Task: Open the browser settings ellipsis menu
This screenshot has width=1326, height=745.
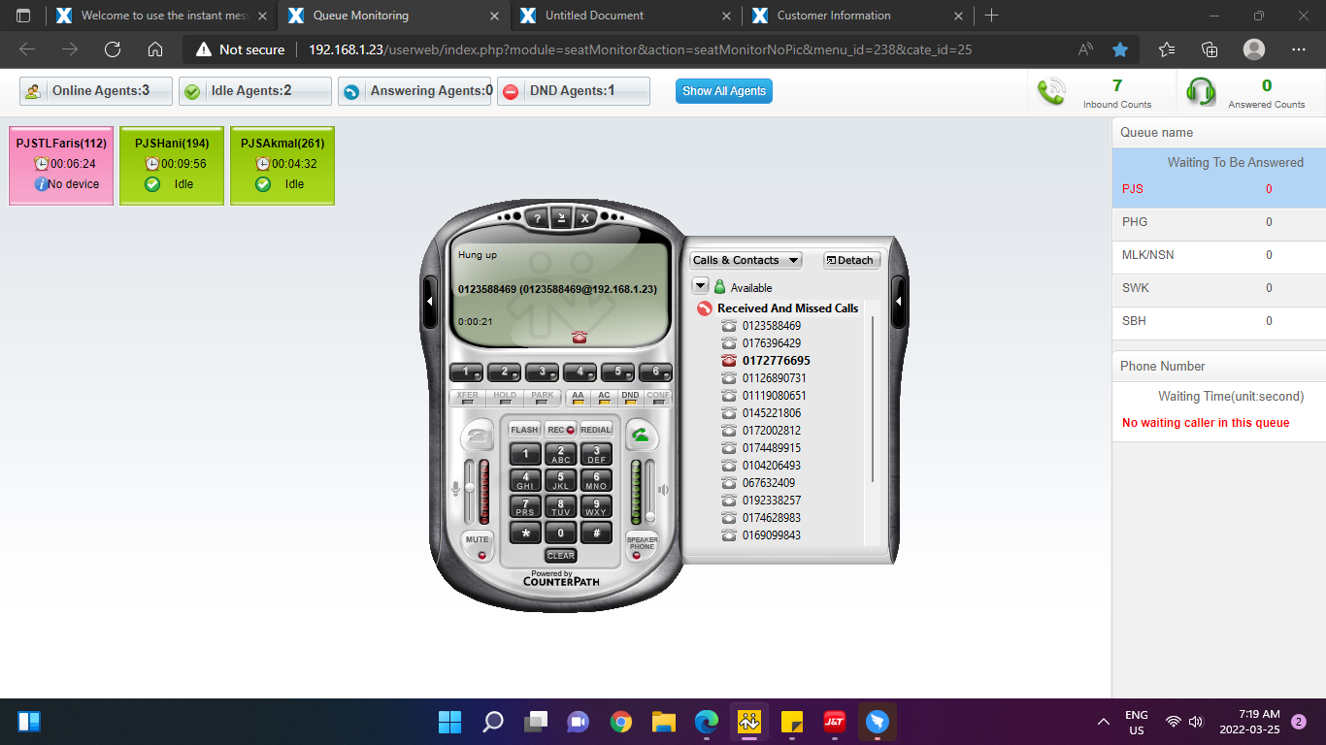Action: 1299,49
